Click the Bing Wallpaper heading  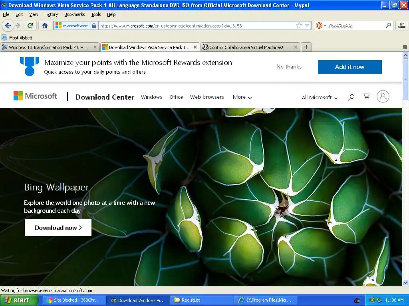pos(56,187)
